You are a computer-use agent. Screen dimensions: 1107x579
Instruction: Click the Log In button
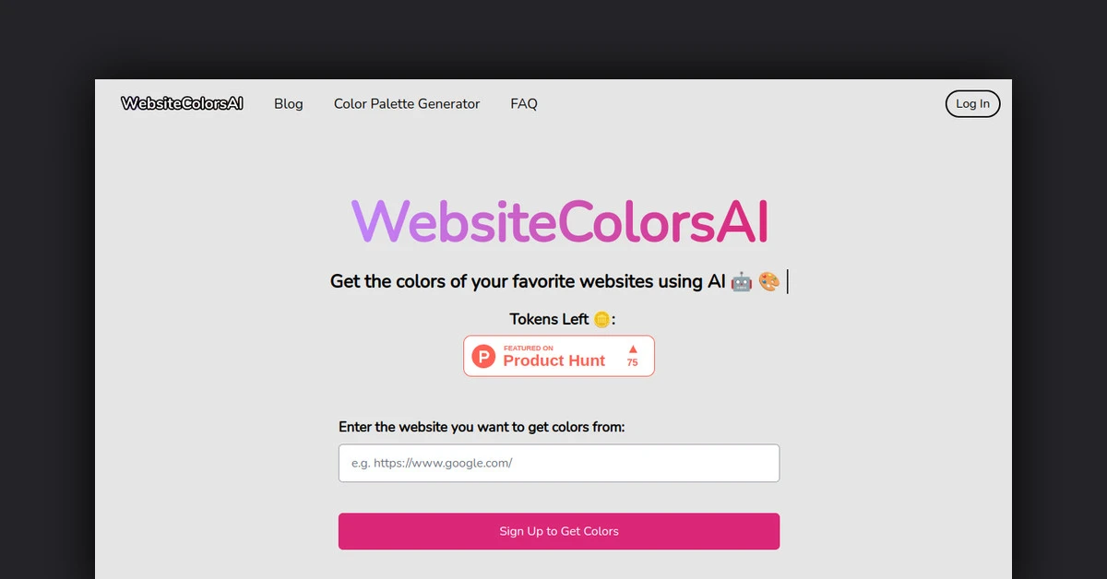point(972,103)
